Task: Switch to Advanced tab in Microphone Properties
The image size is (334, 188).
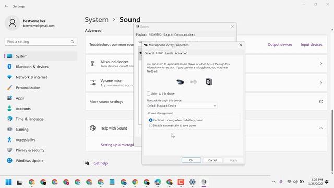Action: tap(181, 53)
